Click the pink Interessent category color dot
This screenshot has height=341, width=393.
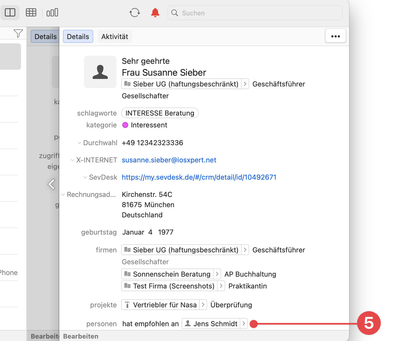pos(125,125)
